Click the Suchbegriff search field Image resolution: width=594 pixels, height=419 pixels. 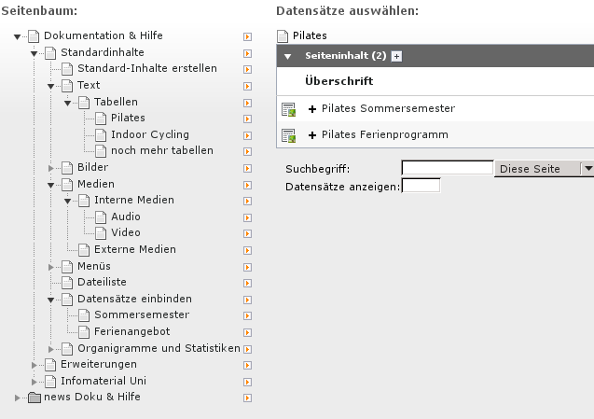447,169
